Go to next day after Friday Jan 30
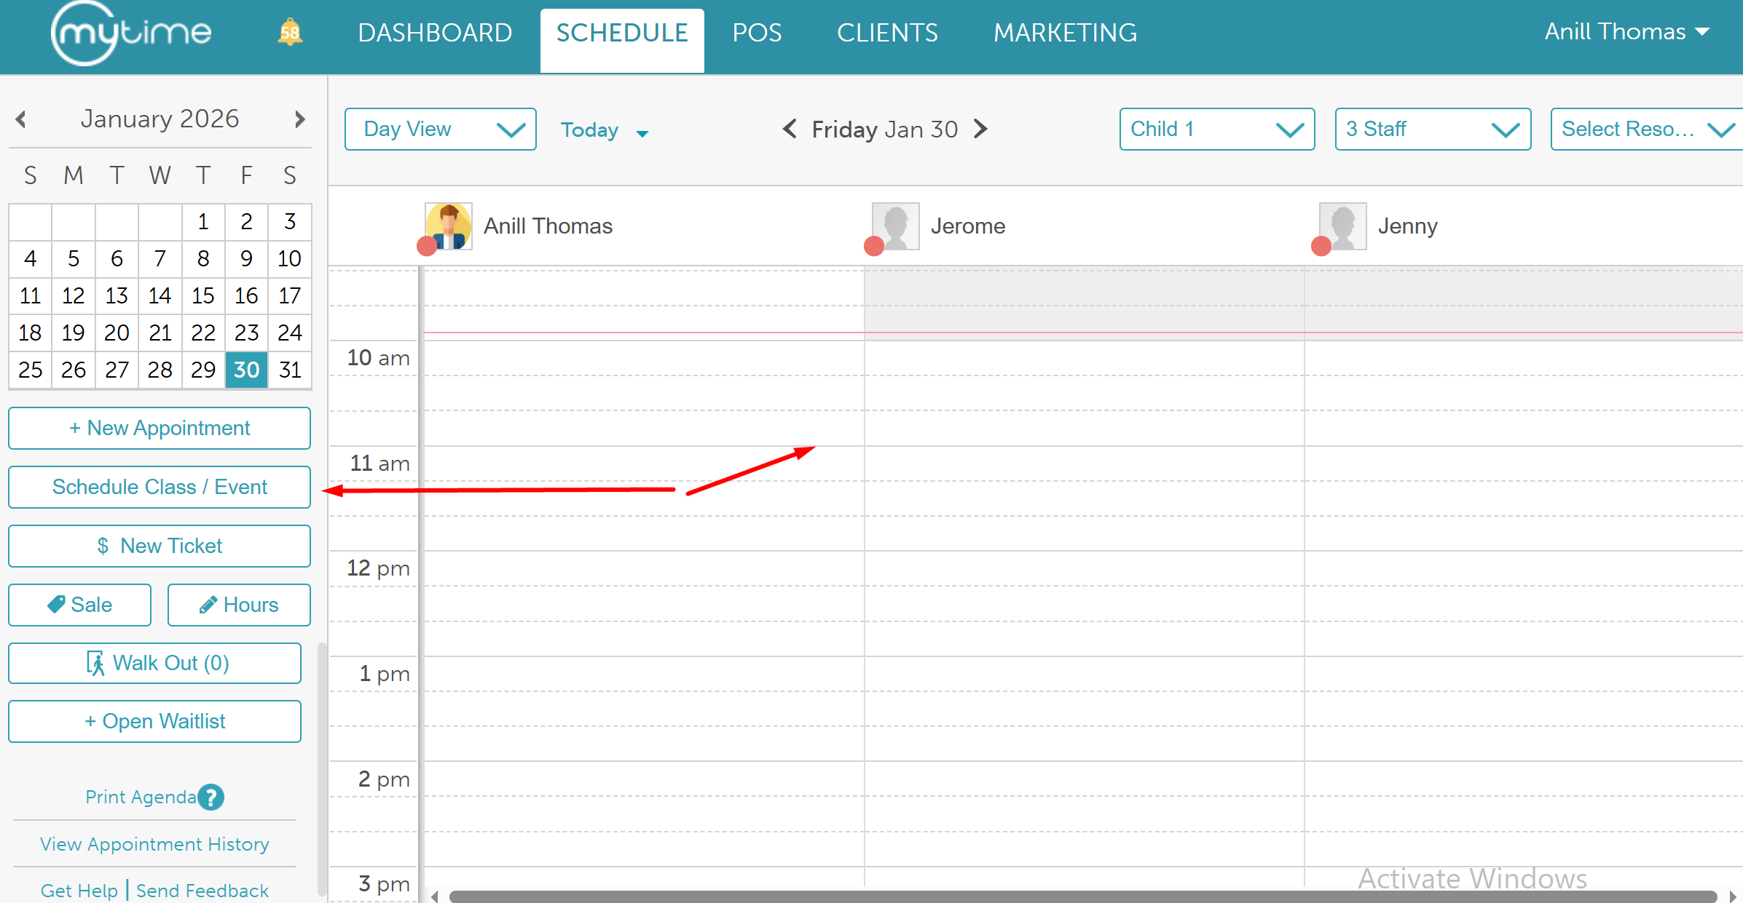The image size is (1743, 903). 981,129
